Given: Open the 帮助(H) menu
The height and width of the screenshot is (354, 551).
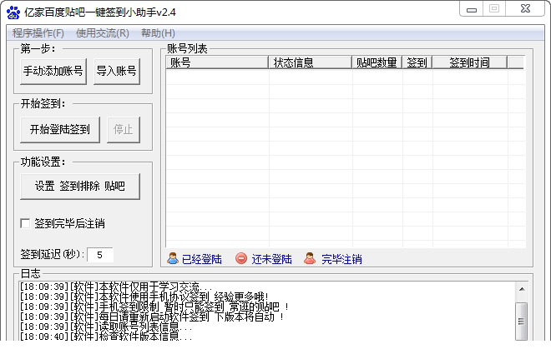Looking at the screenshot, I should [x=158, y=33].
